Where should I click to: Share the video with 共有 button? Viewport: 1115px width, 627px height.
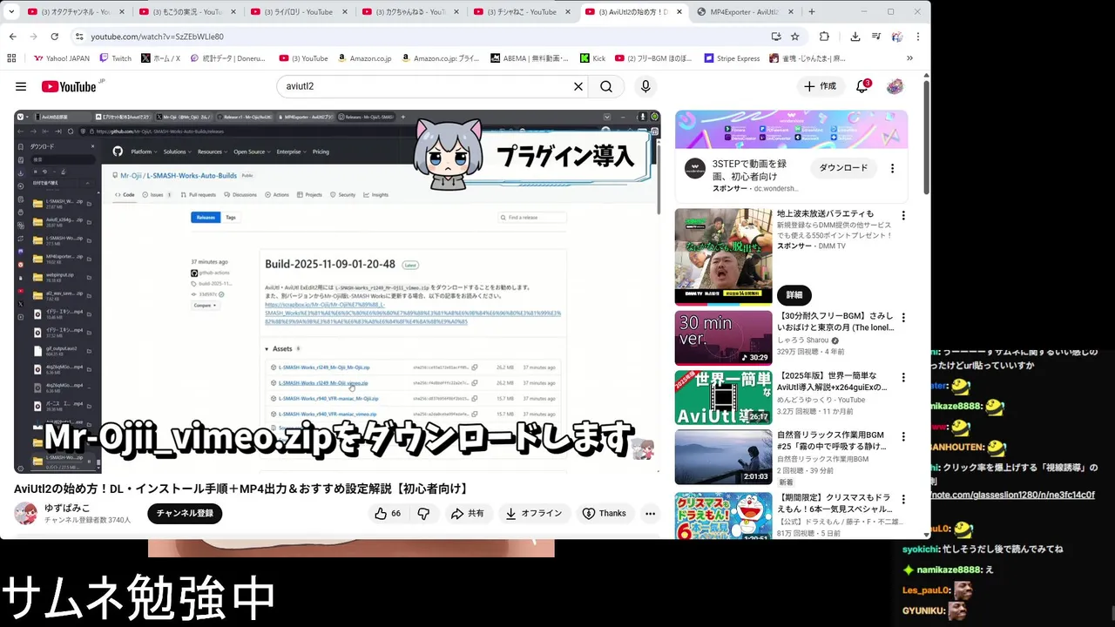click(468, 514)
